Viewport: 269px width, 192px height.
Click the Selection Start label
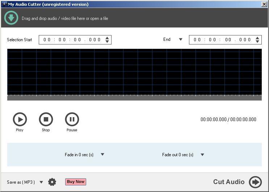pyautogui.click(x=20, y=40)
